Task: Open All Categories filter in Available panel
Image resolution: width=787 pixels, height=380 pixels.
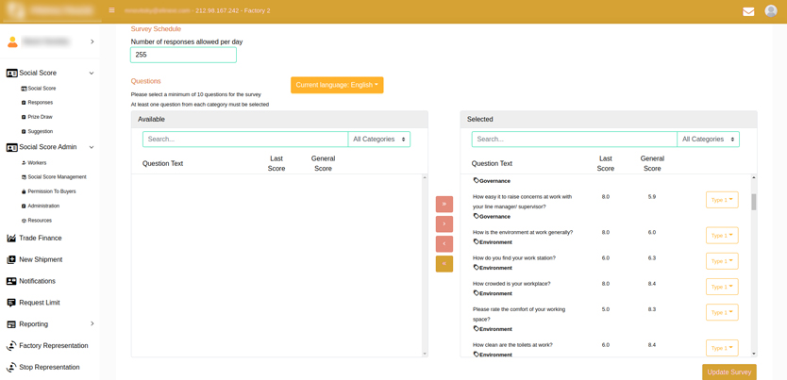Action: point(378,140)
